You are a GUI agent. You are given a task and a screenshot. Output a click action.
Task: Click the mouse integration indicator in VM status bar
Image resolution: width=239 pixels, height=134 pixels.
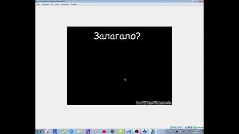point(193,127)
